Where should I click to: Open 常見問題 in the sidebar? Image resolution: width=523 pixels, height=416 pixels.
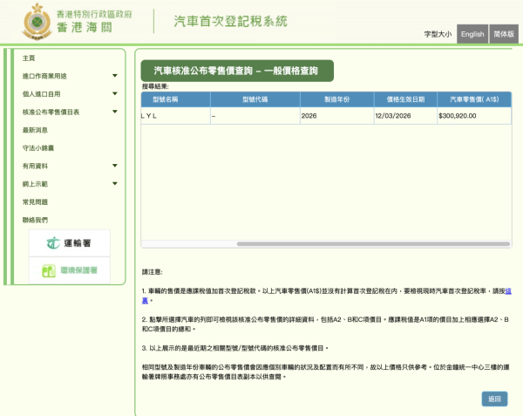(x=35, y=202)
